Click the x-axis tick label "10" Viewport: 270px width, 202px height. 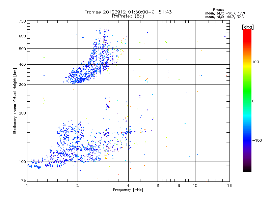point(195,186)
